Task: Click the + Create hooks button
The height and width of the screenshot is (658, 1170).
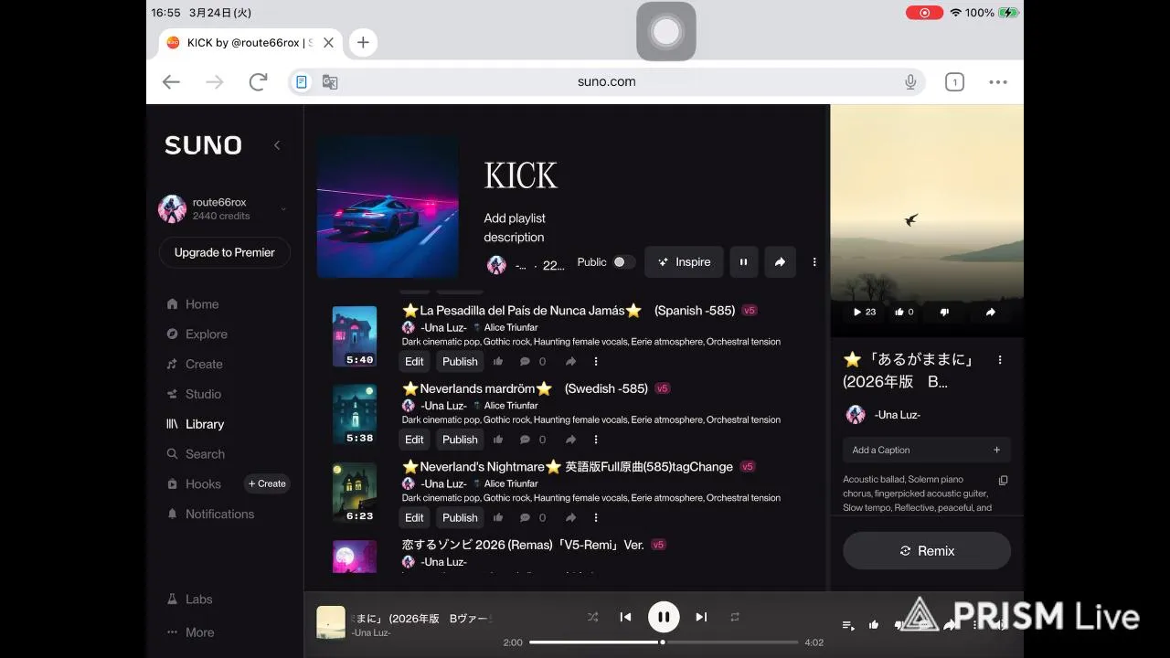Action: [267, 483]
